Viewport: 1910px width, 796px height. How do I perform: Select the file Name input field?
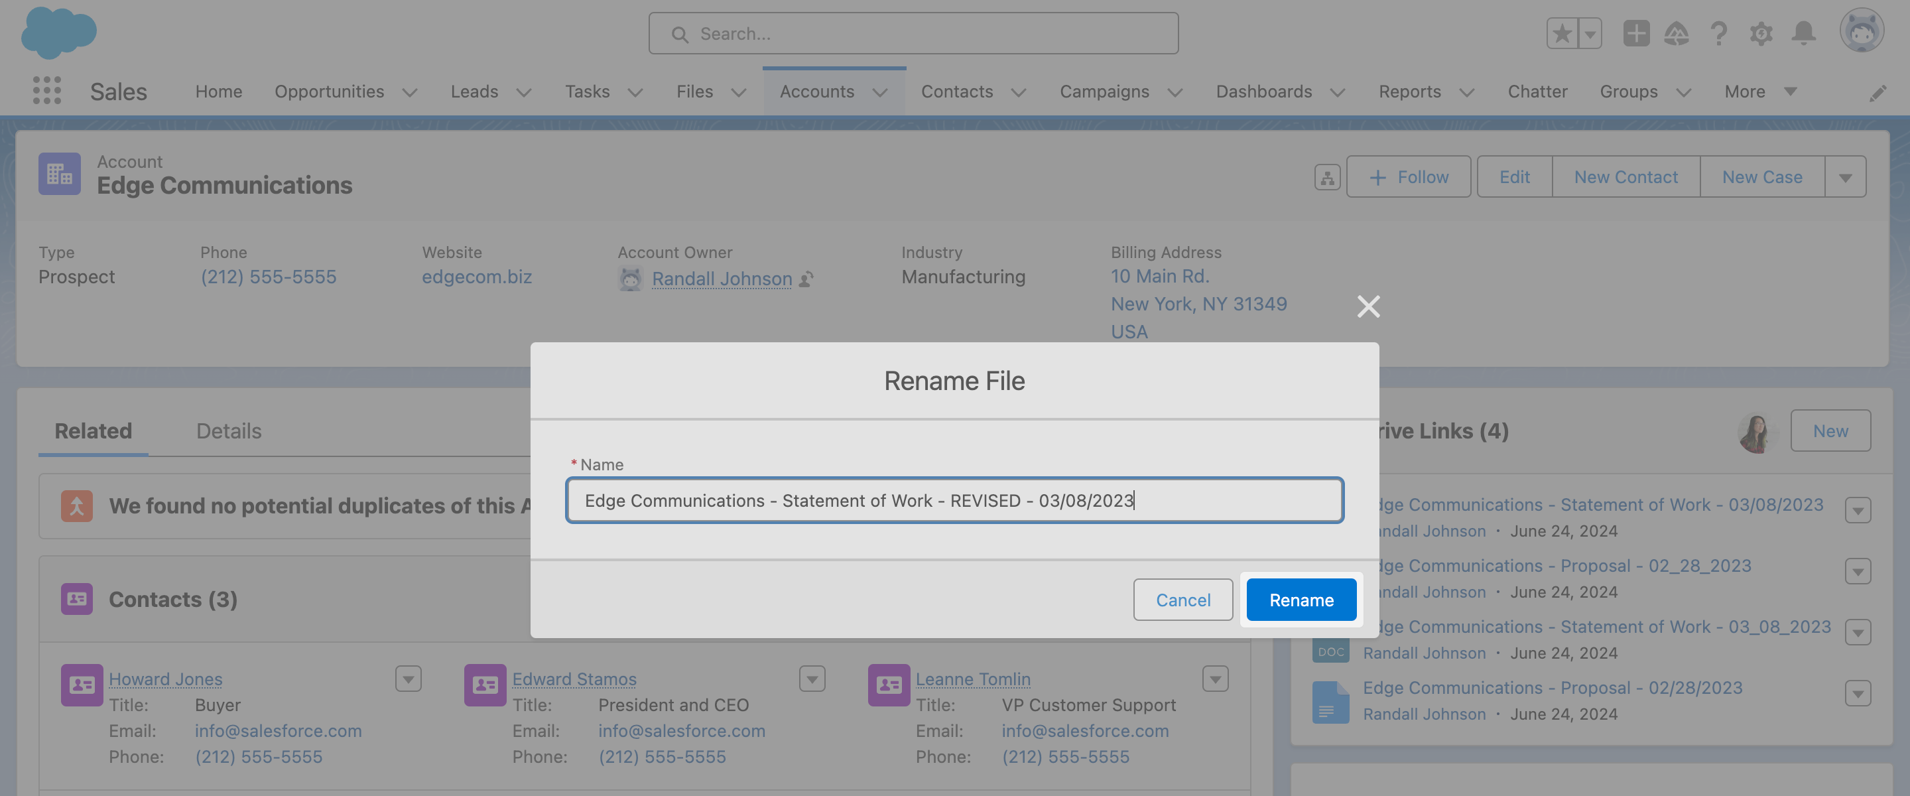tap(954, 500)
